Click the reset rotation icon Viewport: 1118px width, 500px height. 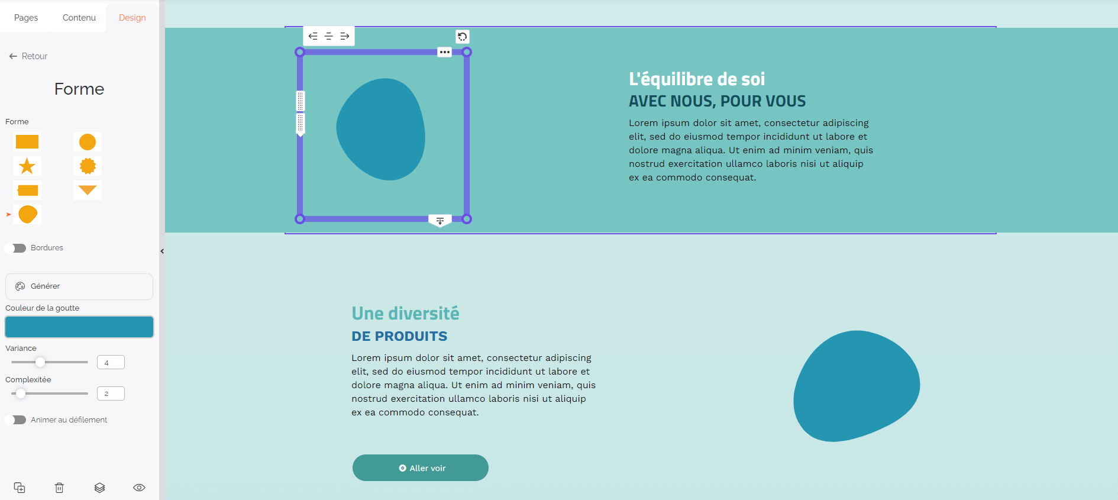463,37
